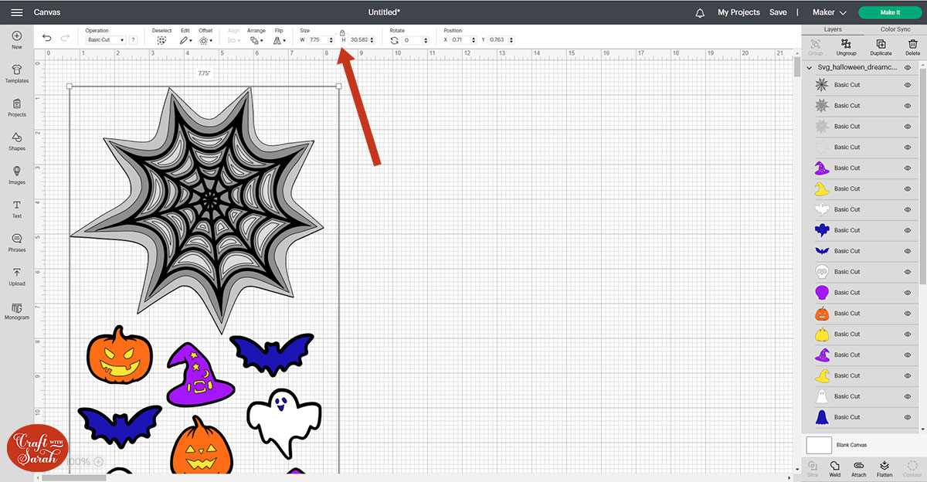Viewport: 927px width, 482px height.
Task: Click the Operation help question mark
Action: point(133,39)
